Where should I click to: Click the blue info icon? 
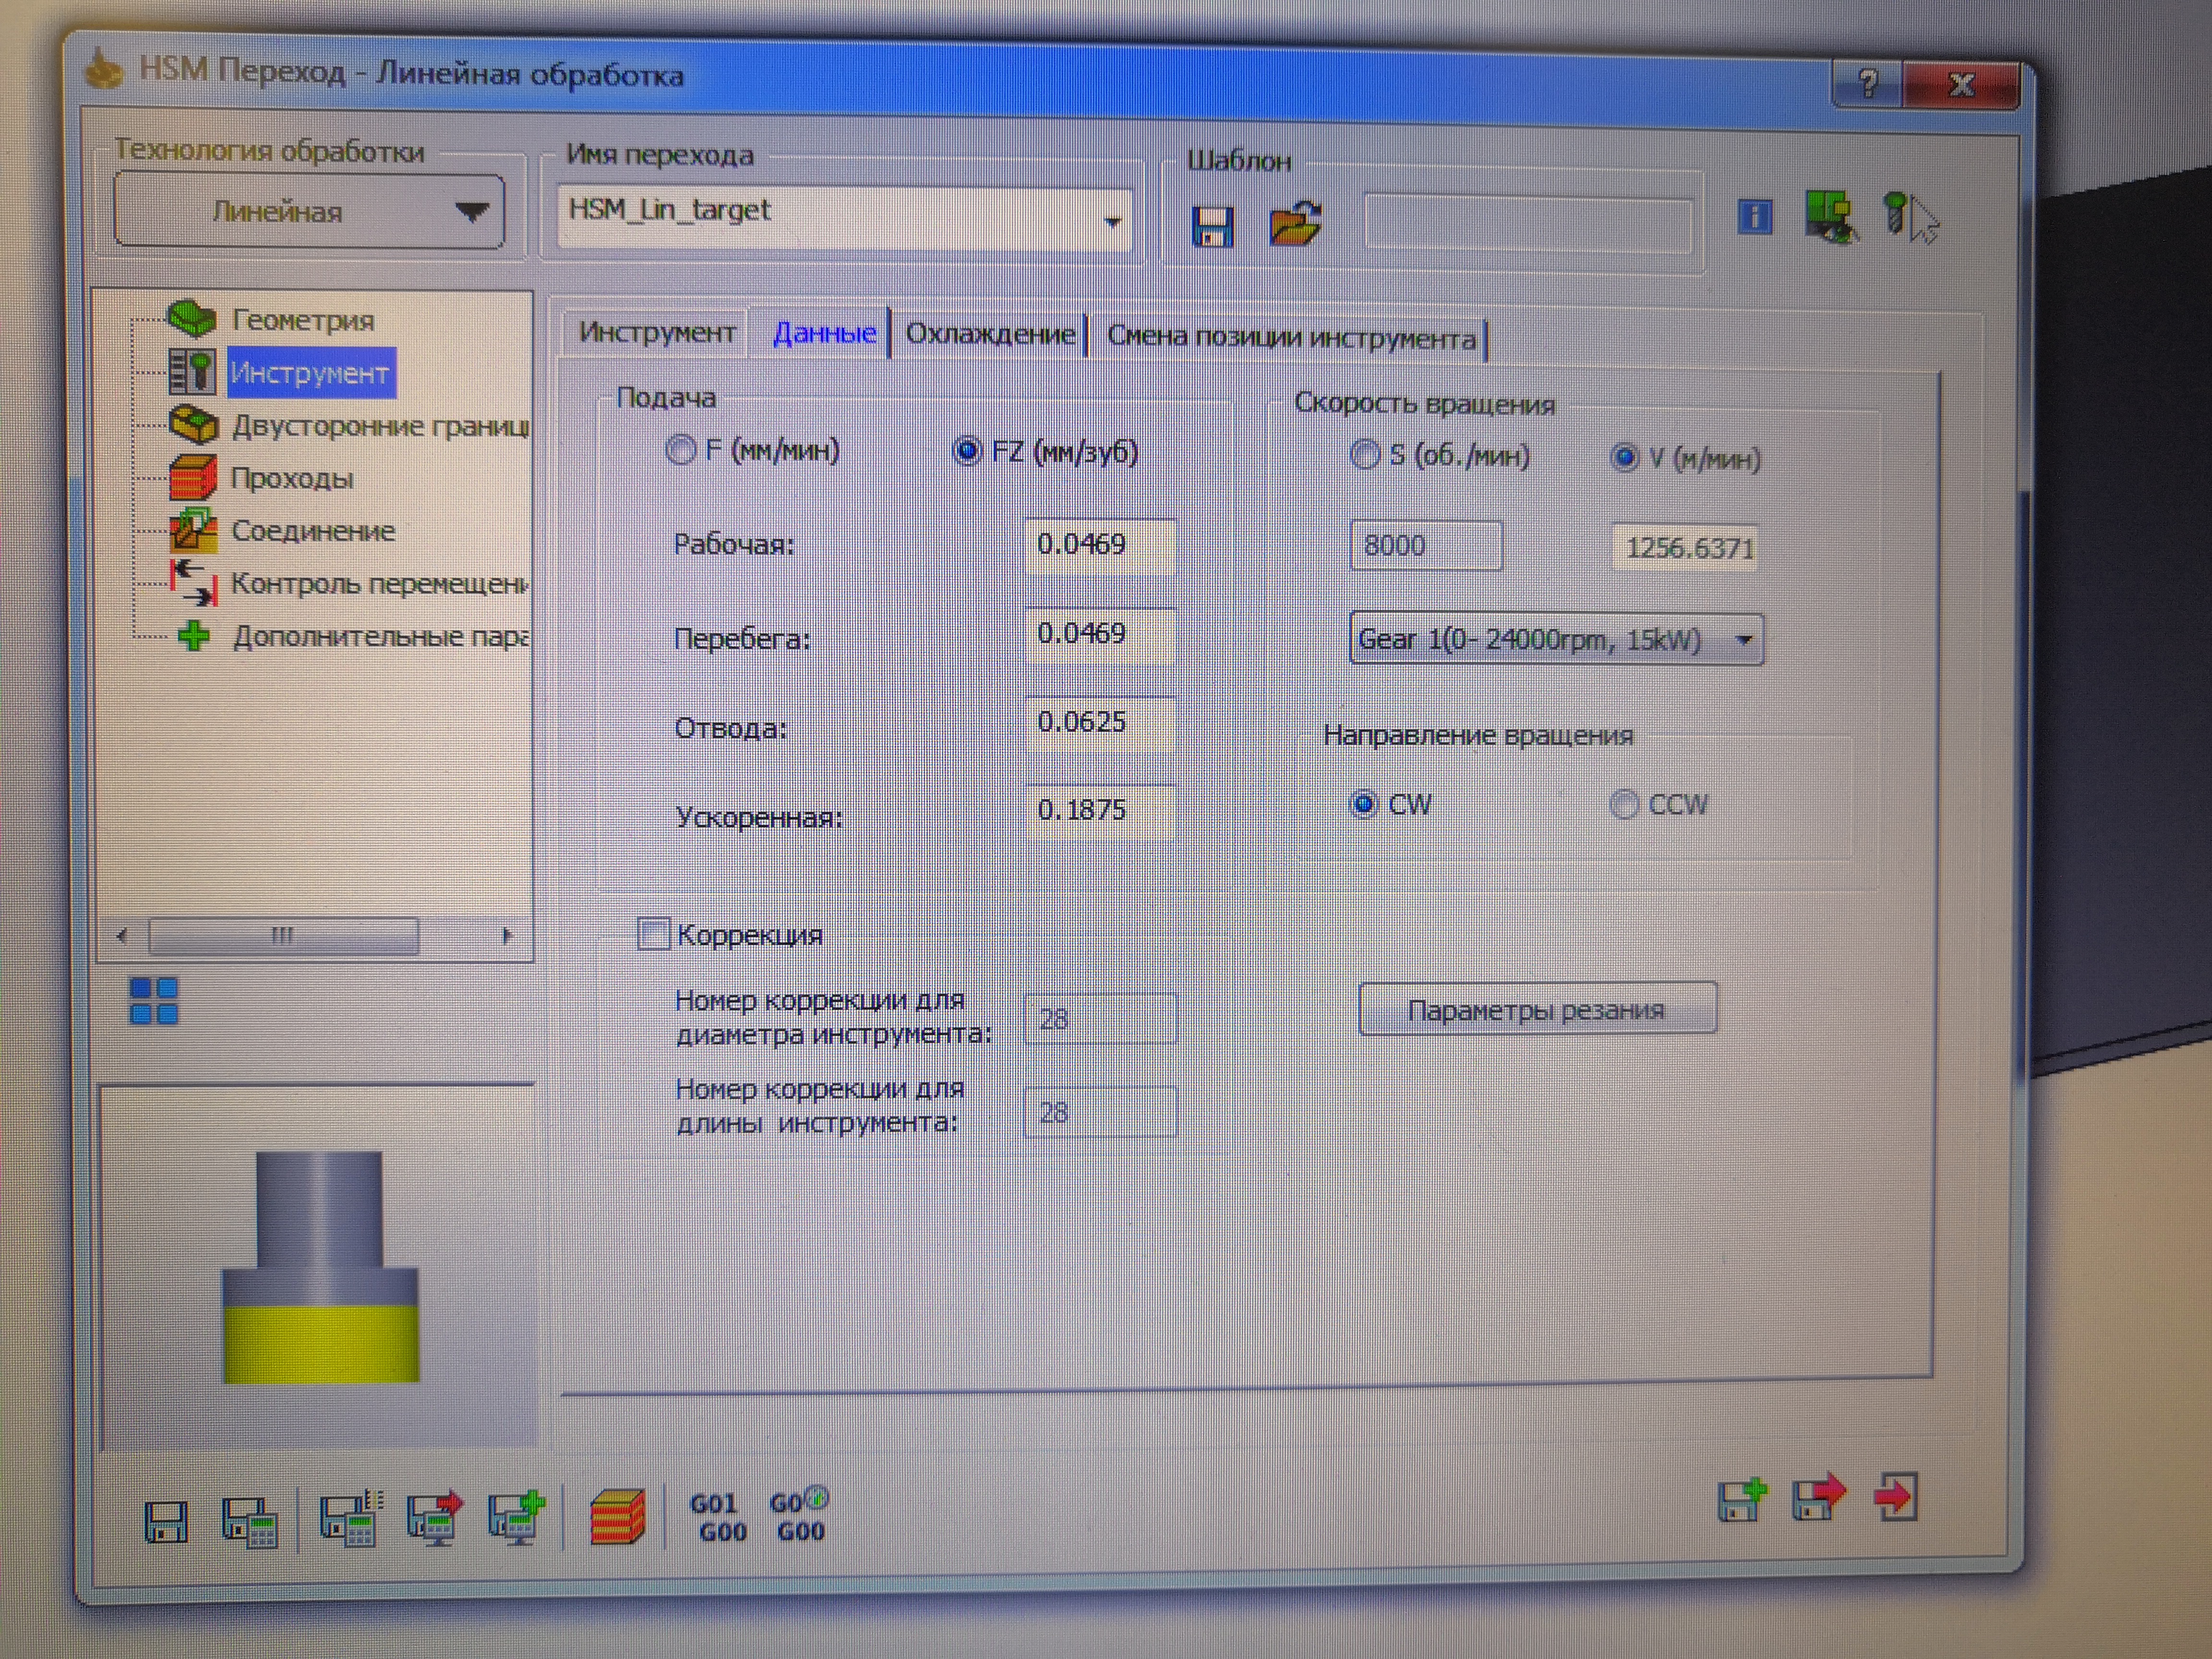[x=1755, y=217]
